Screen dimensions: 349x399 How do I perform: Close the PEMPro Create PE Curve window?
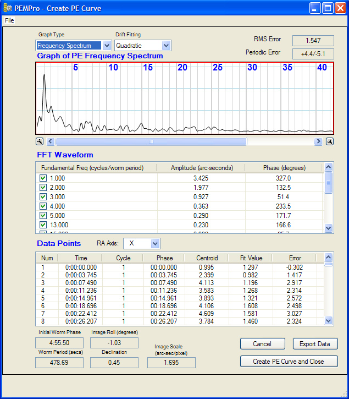pyautogui.click(x=340, y=8)
